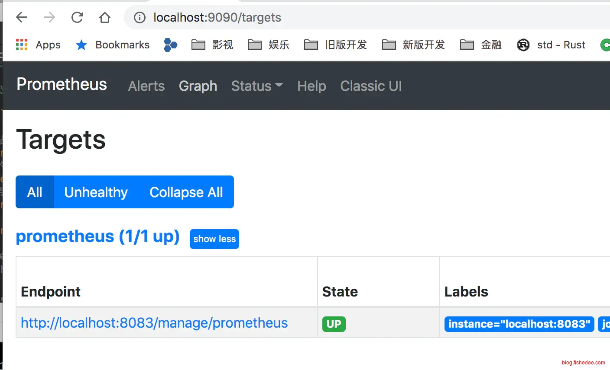Expand the Status dropdown menu
The image size is (610, 370).
click(x=257, y=86)
